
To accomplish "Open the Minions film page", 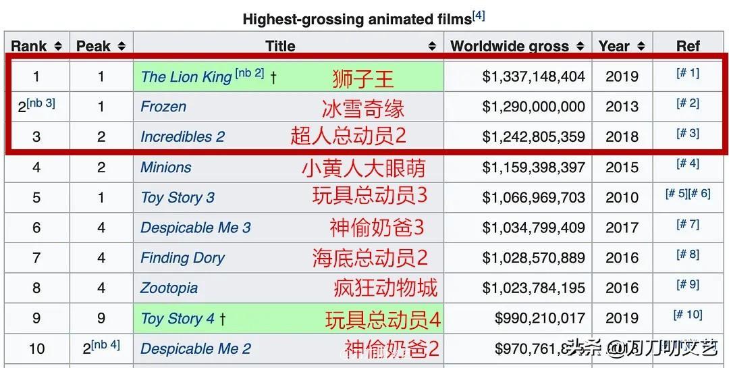I will pyautogui.click(x=165, y=167).
